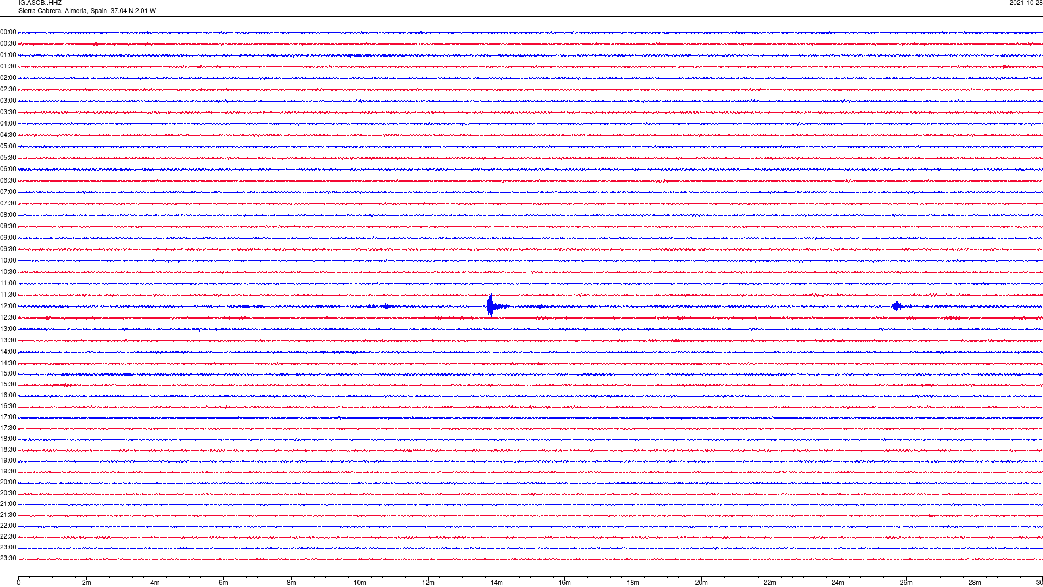Select the 00:30 trace time label

[x=8, y=43]
